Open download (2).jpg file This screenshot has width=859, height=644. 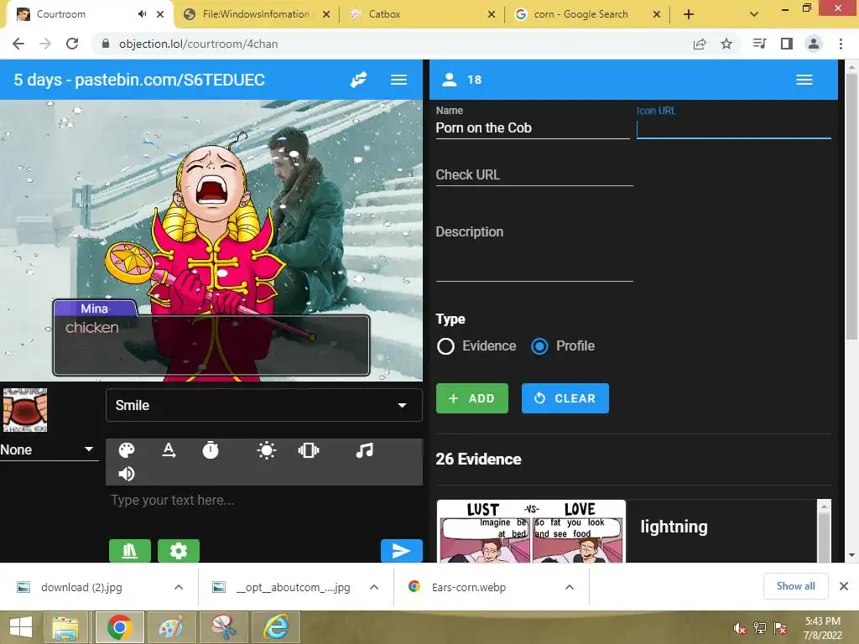tap(81, 587)
